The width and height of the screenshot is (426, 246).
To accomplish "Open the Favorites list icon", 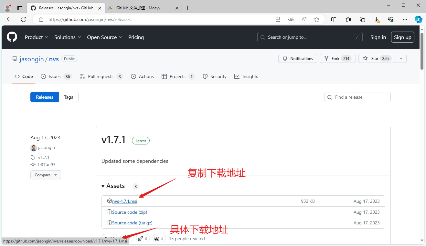I will [348, 19].
